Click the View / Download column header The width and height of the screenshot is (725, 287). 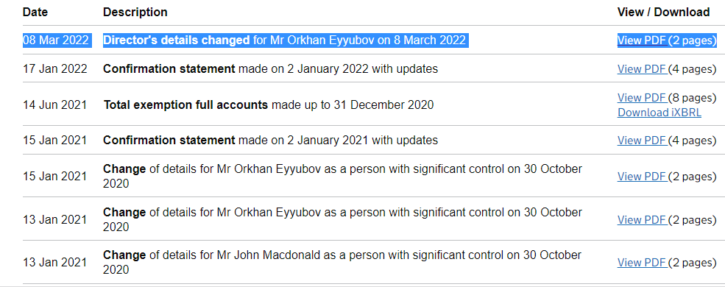click(663, 13)
